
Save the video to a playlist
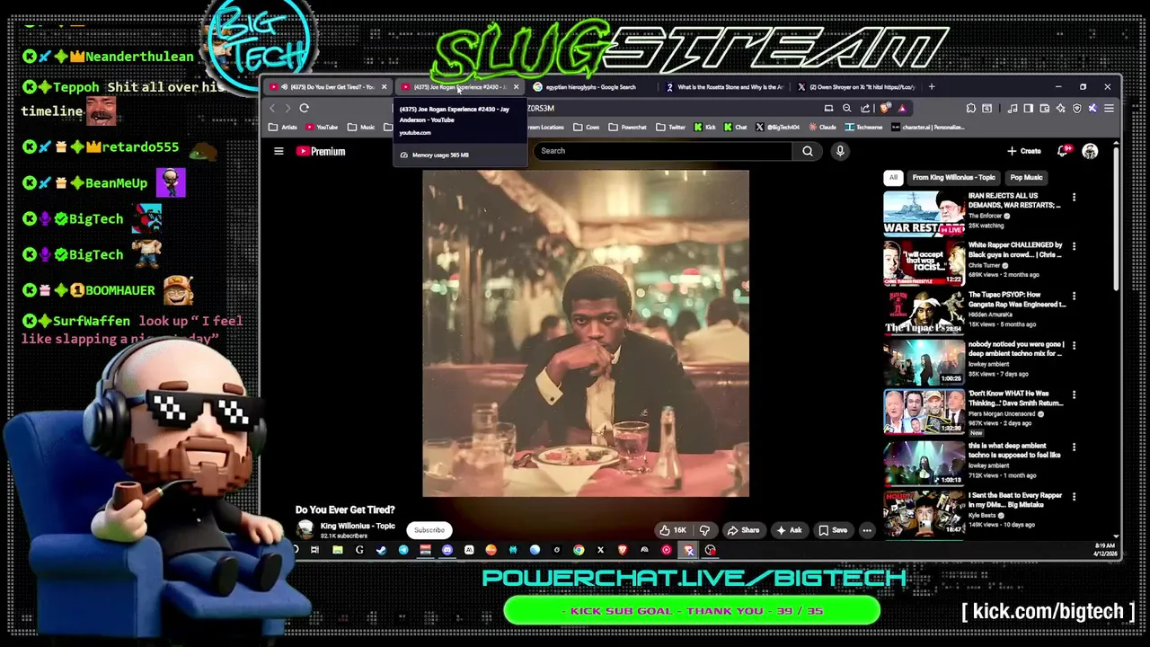[833, 530]
